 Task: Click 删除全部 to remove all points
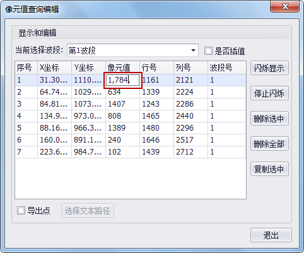click(x=269, y=144)
